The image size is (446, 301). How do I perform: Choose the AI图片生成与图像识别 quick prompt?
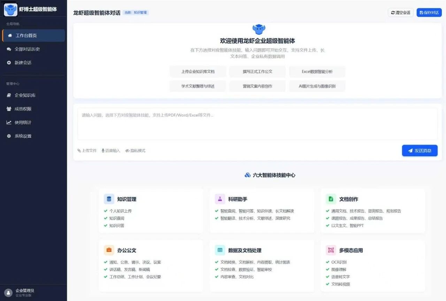317,86
